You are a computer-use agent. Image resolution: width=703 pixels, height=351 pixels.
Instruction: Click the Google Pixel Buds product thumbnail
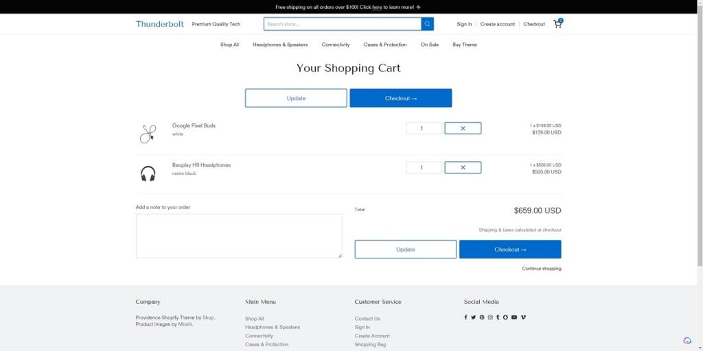coord(148,134)
